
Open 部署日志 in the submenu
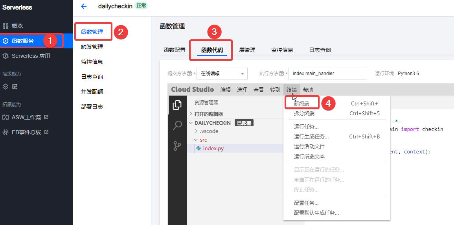(92, 107)
